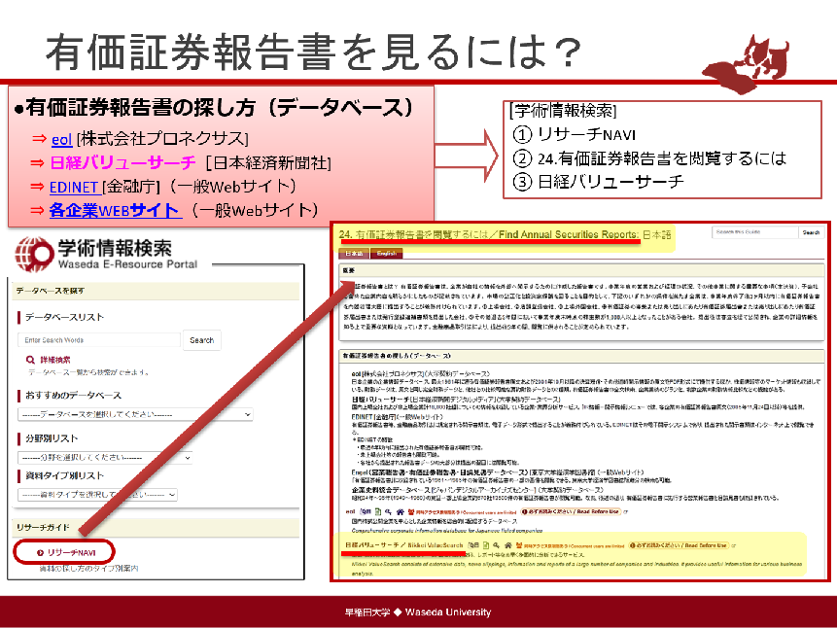Click the 企業史料統合データベース heading
837x628 pixels.
[x=477, y=490]
